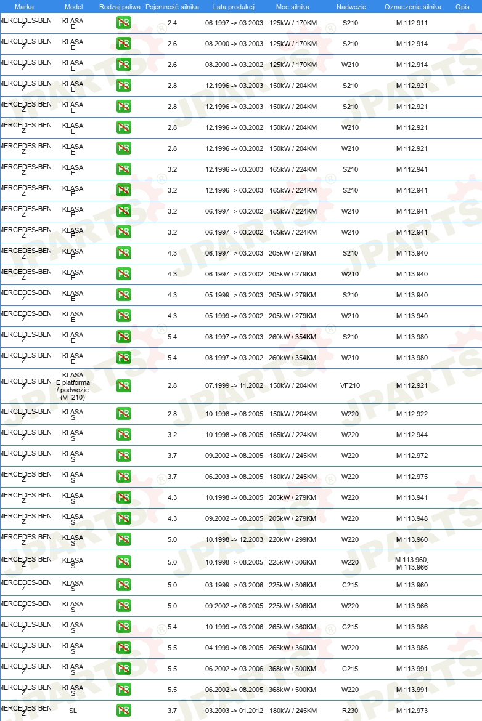Select the power value 220kW / 299KM
The width and height of the screenshot is (482, 721).
coord(293,539)
